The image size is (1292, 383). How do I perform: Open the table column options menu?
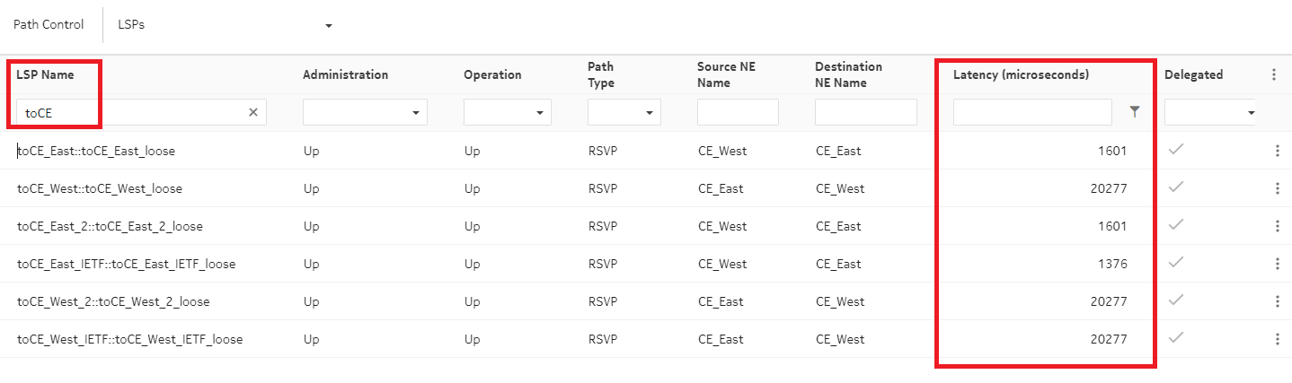point(1273,75)
